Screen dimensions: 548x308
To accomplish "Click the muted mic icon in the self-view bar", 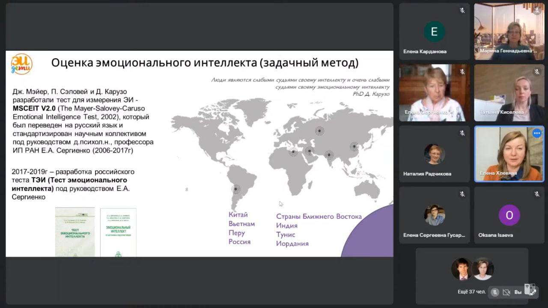I will click(495, 292).
